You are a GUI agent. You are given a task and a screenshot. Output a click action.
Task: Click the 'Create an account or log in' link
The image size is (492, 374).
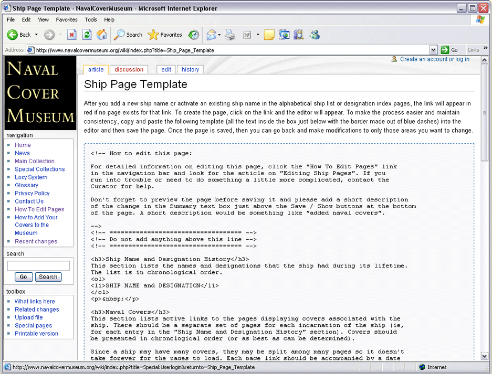pos(434,59)
